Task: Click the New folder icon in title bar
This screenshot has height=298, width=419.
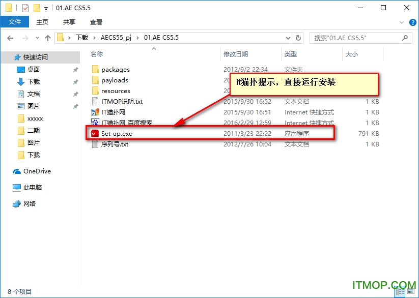Action: [37, 8]
